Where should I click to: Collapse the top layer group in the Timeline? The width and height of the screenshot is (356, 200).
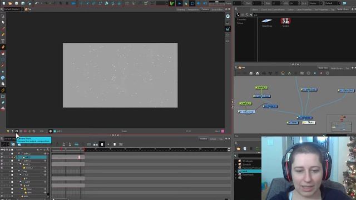pos(19,153)
